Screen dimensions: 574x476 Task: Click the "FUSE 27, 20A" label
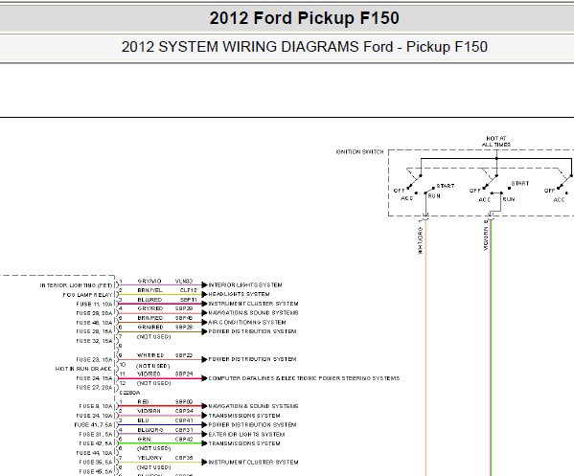(94, 388)
